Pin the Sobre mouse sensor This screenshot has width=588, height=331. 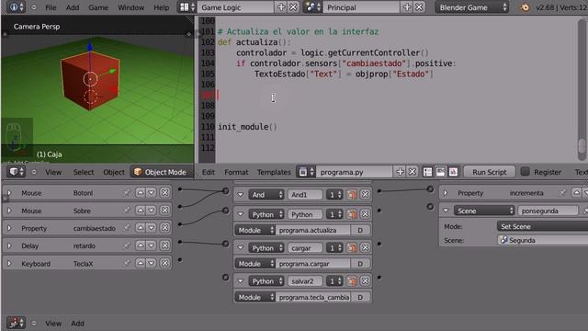(127, 211)
